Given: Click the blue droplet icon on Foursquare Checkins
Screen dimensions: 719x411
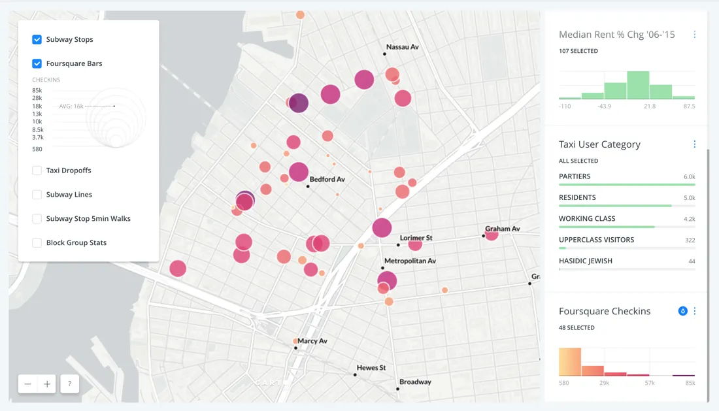Looking at the screenshot, I should [682, 311].
